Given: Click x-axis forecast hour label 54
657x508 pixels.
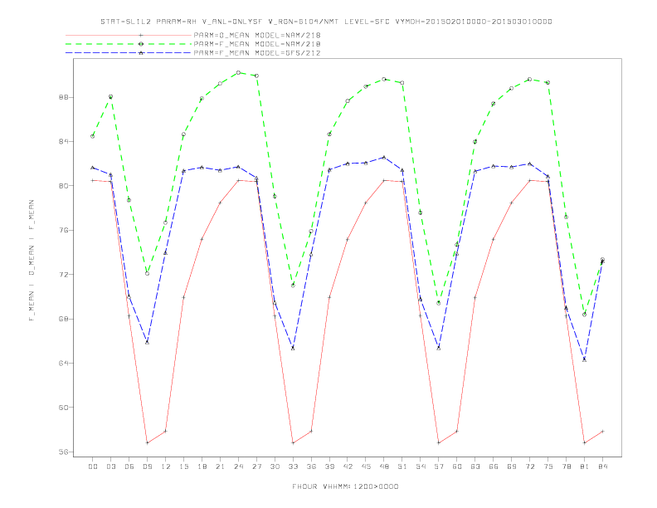Looking at the screenshot, I should pyautogui.click(x=421, y=466).
